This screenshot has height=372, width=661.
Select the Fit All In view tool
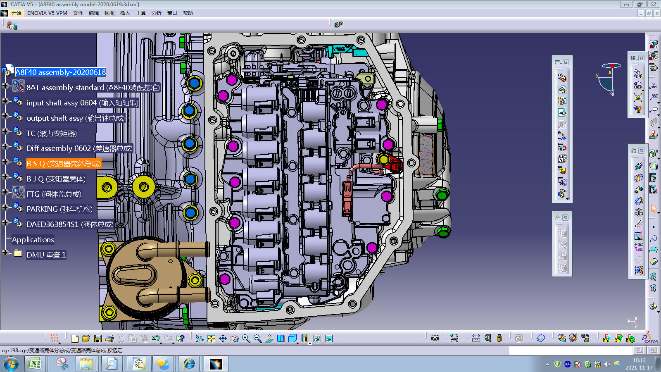pyautogui.click(x=211, y=339)
